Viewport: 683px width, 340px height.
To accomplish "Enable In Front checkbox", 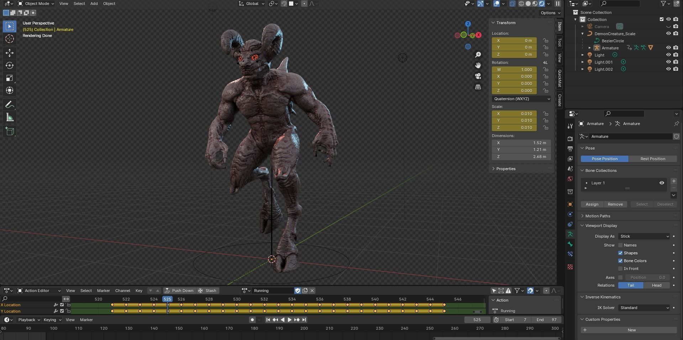I will 620,269.
